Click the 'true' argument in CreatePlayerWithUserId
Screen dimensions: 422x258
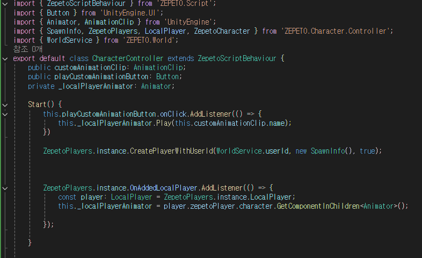point(367,151)
